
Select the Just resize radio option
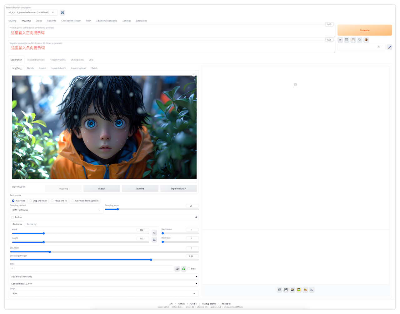pos(18,201)
